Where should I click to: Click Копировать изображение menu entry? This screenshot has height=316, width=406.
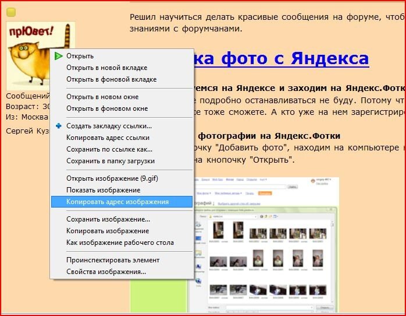(108, 231)
